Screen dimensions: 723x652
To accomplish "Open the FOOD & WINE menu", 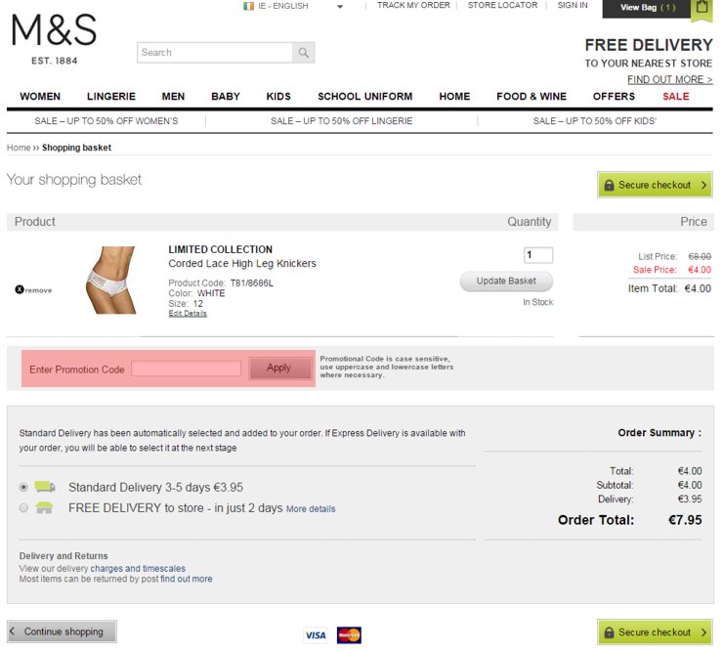I will click(532, 97).
